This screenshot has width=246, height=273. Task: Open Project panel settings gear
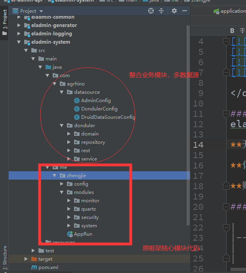(x=174, y=11)
